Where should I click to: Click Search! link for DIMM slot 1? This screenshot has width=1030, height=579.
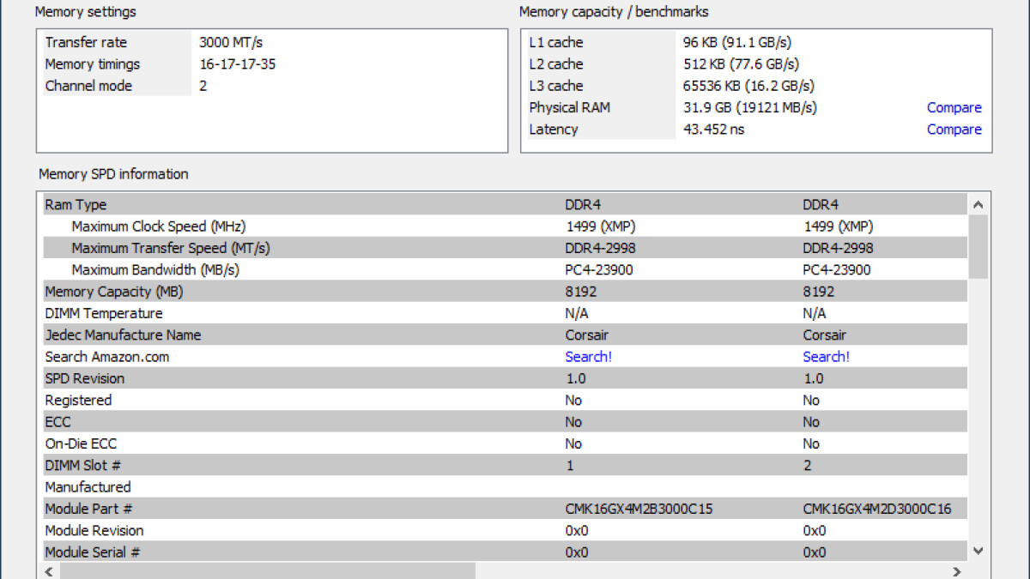coord(588,357)
